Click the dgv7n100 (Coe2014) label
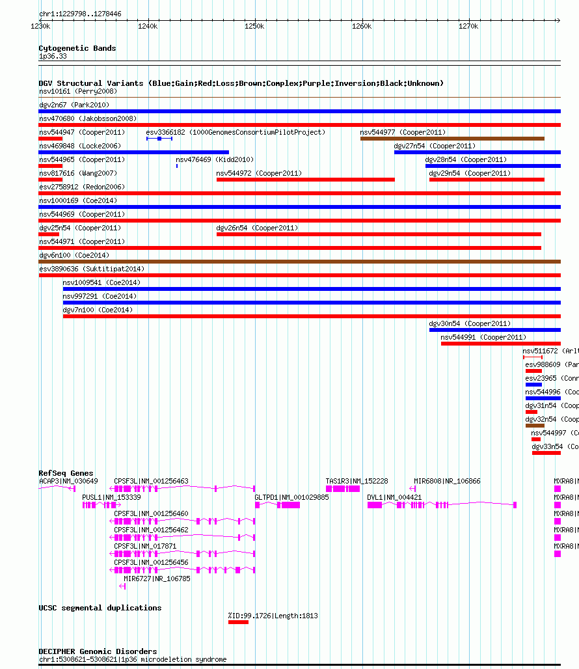Image resolution: width=579 pixels, height=669 pixels. click(98, 310)
